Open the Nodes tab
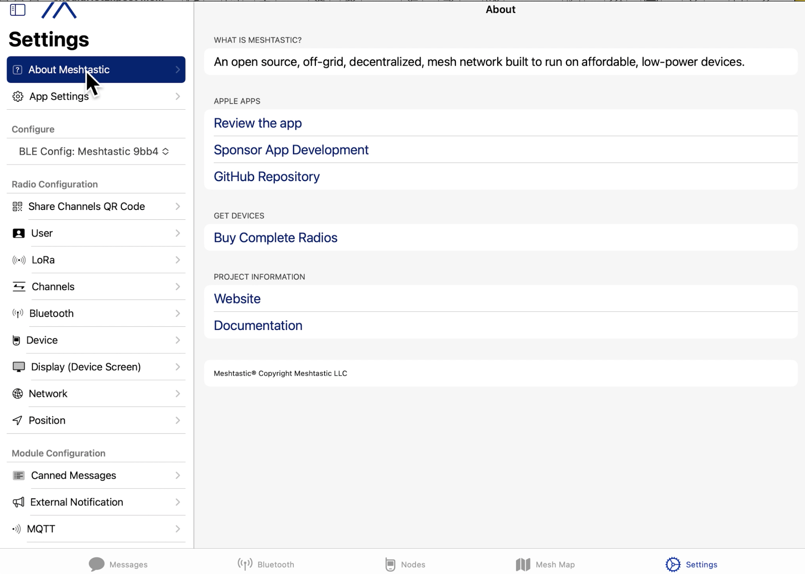The image size is (805, 574). coord(405,564)
